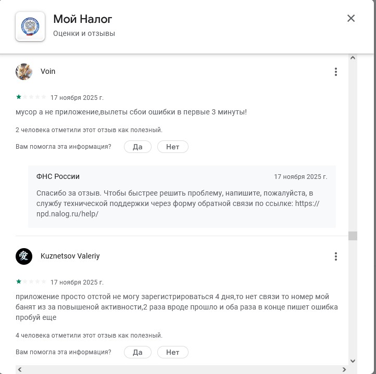The height and width of the screenshot is (374, 376).
Task: Mark Voin's review helpful with Да
Action: tap(137, 147)
